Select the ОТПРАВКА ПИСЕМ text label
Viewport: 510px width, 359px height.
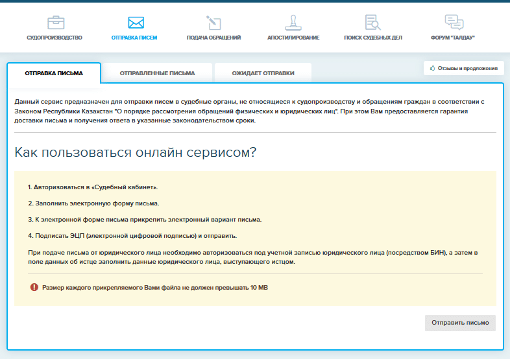tap(134, 38)
